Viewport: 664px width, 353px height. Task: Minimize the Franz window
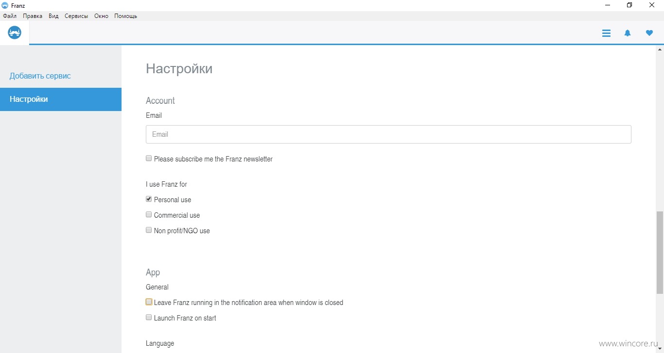(x=608, y=5)
